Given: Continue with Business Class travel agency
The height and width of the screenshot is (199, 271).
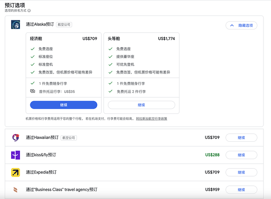Looking at the screenshot, I should [241, 190].
